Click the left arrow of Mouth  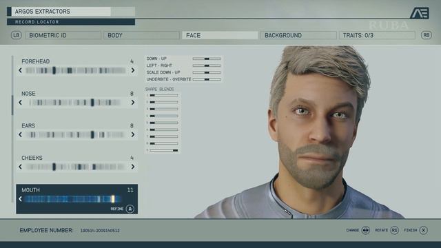pyautogui.click(x=20, y=199)
